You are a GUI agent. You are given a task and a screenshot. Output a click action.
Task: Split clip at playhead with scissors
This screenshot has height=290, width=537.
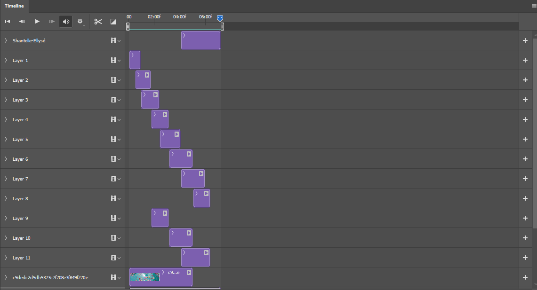[98, 22]
